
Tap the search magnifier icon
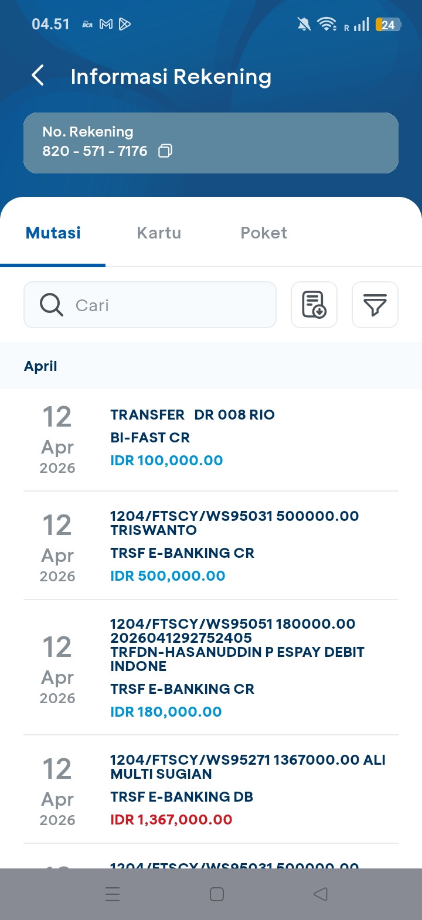pos(52,305)
